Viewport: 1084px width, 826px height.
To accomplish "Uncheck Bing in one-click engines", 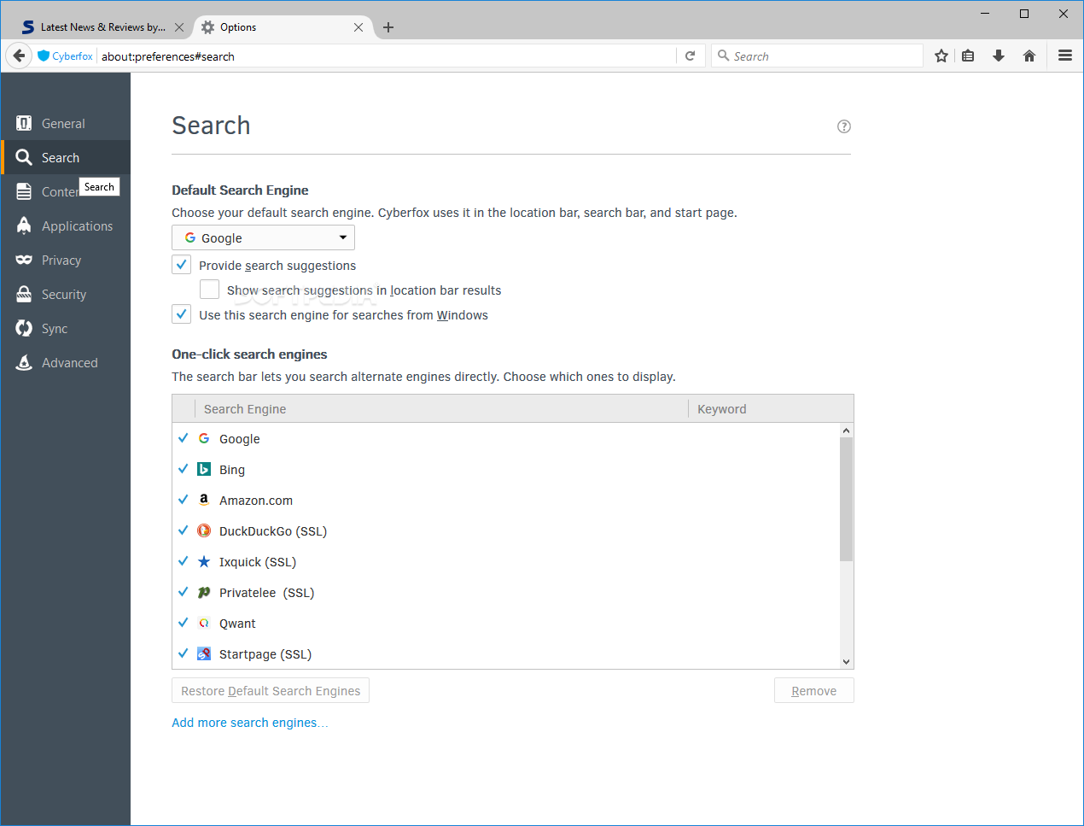I will point(183,469).
